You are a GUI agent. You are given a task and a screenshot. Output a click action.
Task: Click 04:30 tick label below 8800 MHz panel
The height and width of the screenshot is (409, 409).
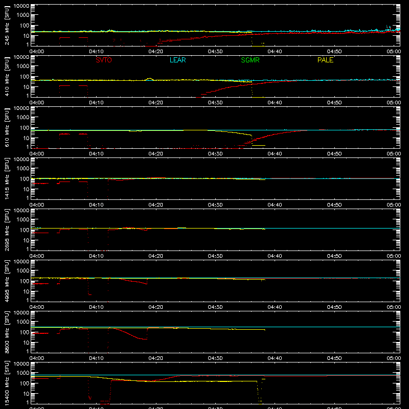[x=215, y=358]
